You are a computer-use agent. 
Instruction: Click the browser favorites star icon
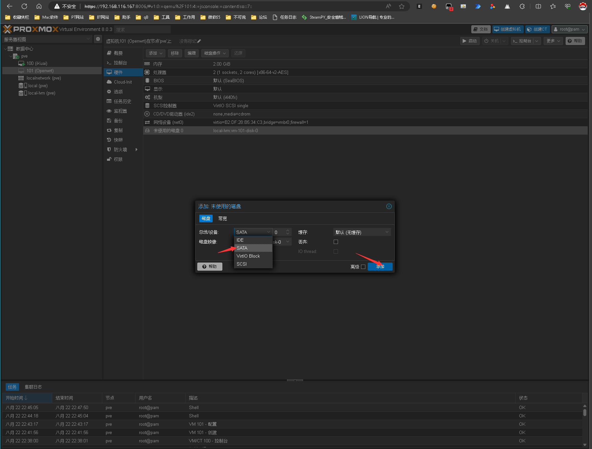pyautogui.click(x=402, y=6)
